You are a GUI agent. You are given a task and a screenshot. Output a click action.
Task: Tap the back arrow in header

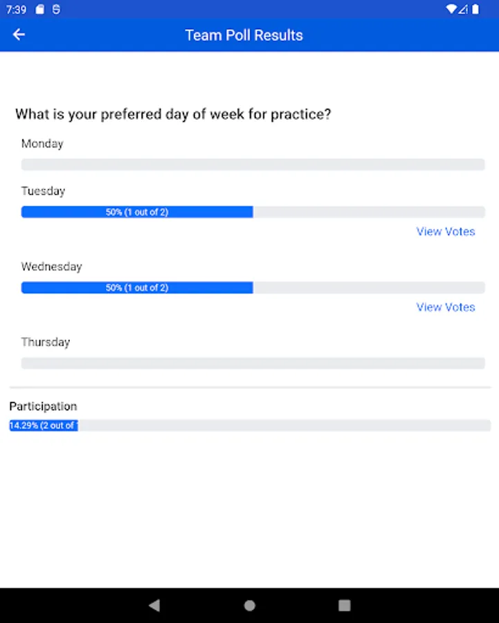tap(19, 35)
